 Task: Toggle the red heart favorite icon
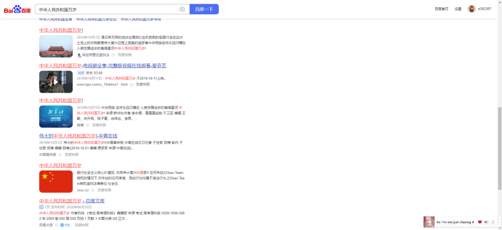(x=480, y=222)
